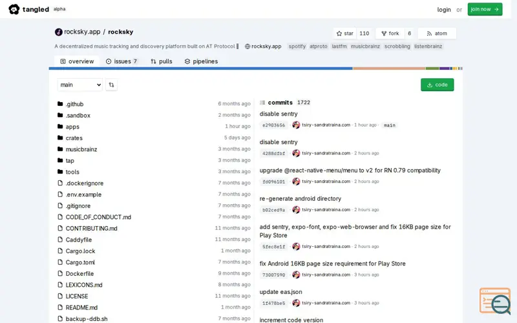Expand the main branch dropdown
Screen dimensions: 517x323
click(x=79, y=85)
